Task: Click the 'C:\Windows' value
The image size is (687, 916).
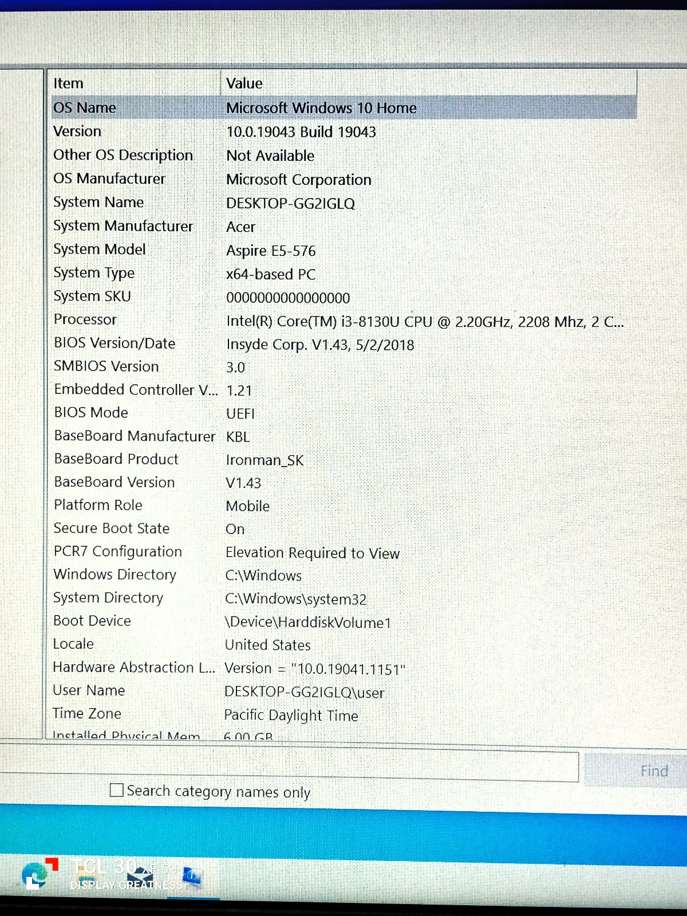Action: (x=263, y=575)
